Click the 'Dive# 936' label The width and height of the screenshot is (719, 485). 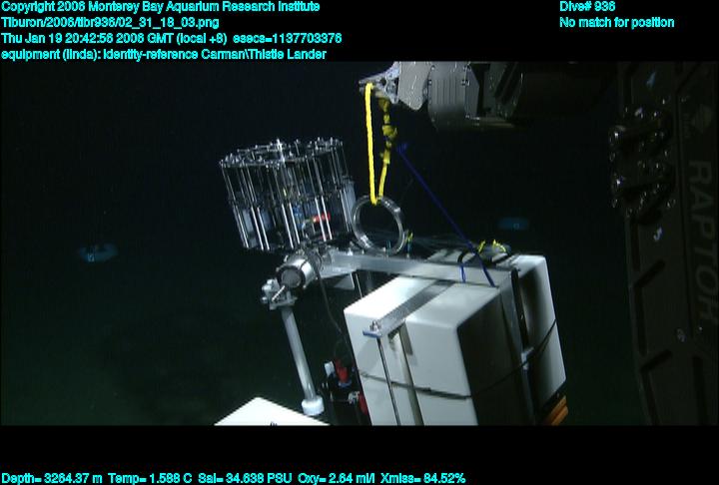(x=587, y=7)
